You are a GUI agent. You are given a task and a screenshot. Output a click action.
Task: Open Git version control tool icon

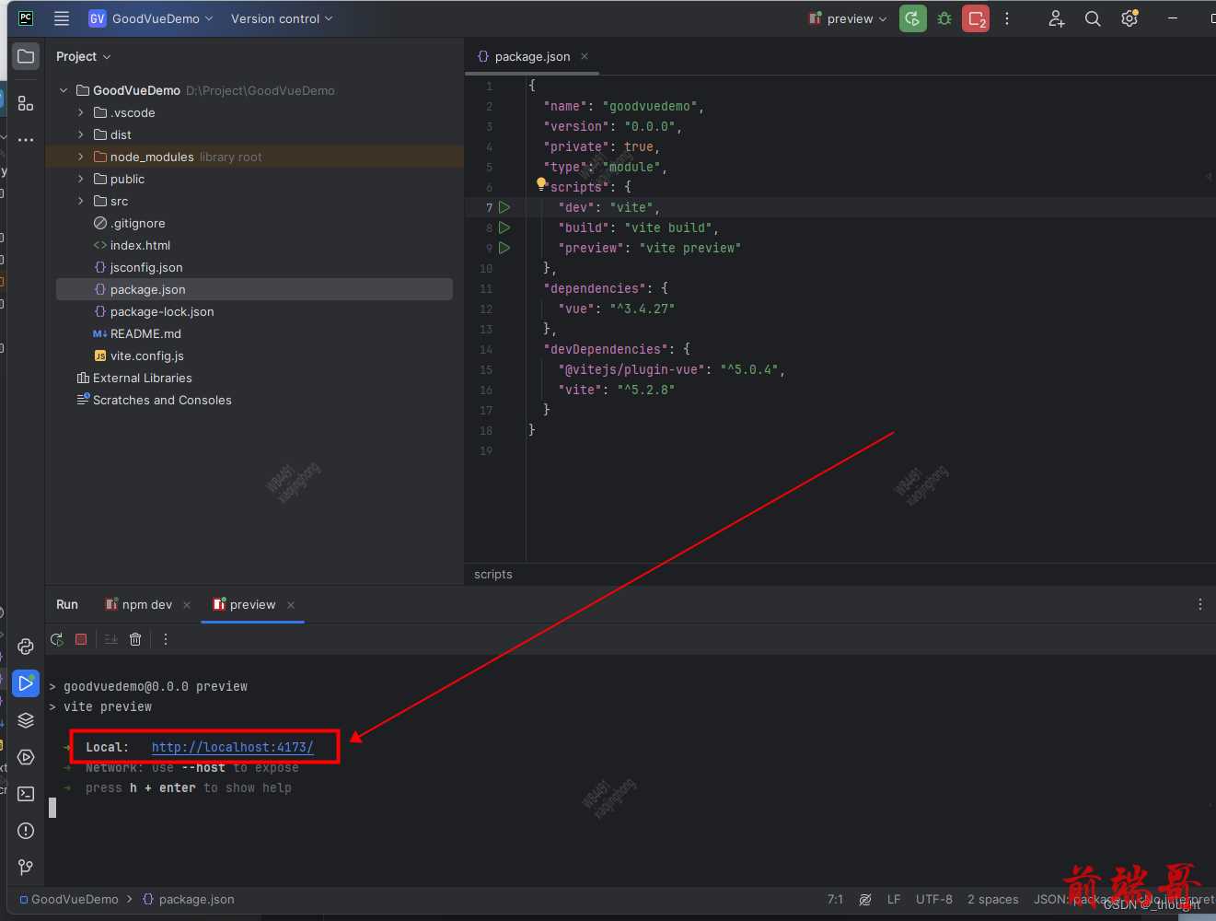point(26,868)
